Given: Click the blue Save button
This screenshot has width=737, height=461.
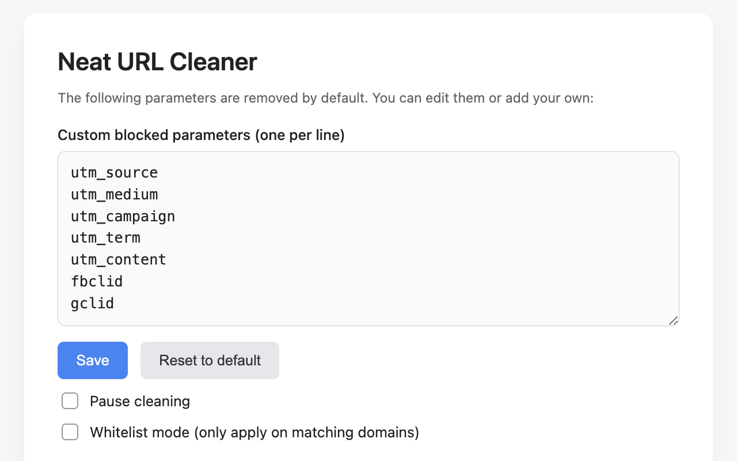Looking at the screenshot, I should [x=93, y=360].
